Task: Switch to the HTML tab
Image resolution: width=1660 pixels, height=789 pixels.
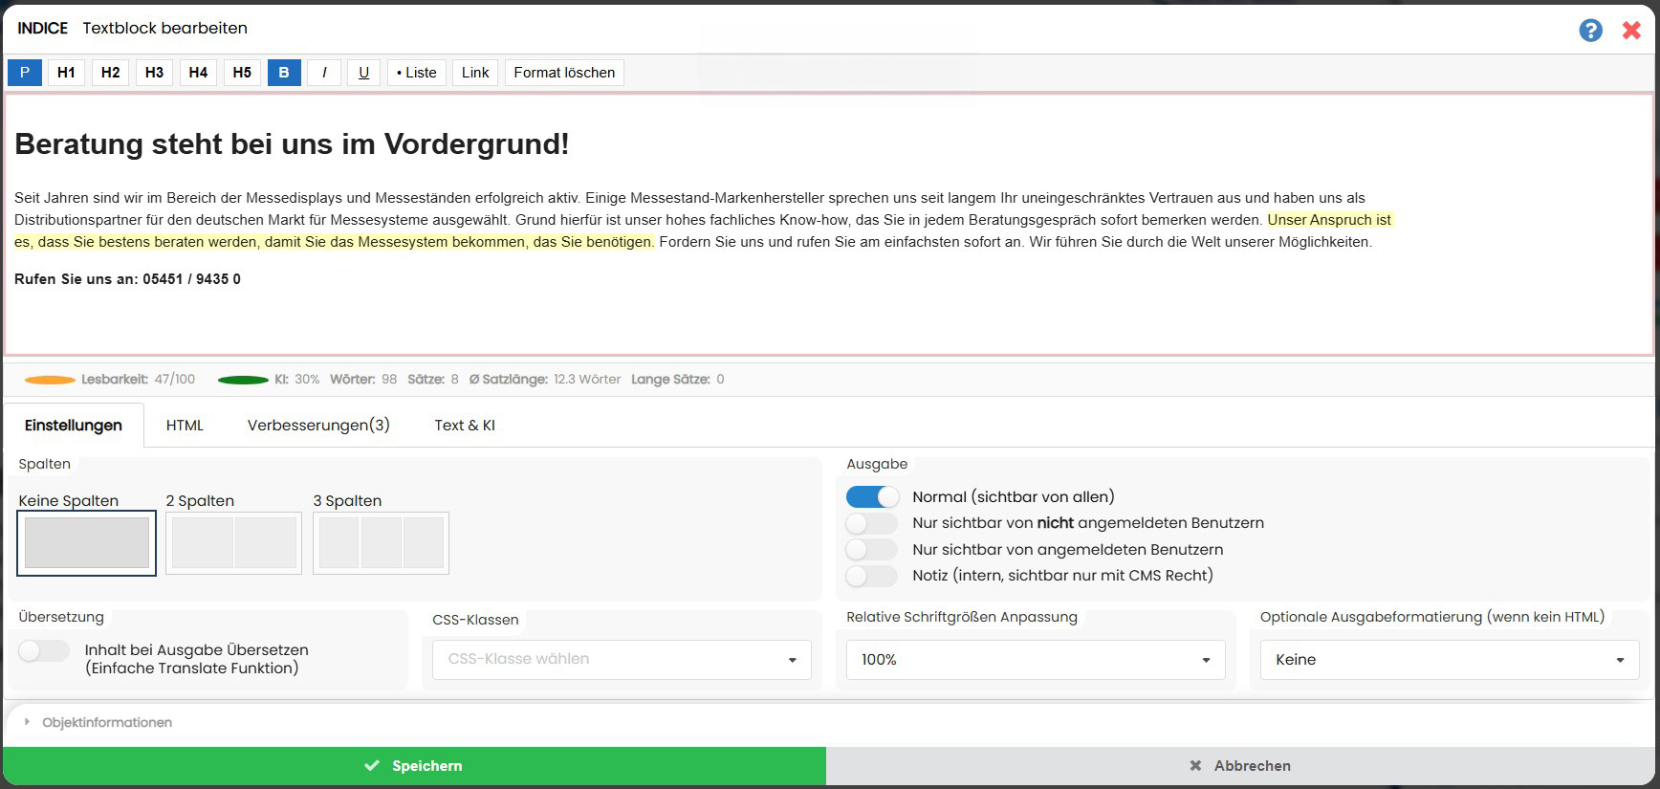Action: point(185,426)
